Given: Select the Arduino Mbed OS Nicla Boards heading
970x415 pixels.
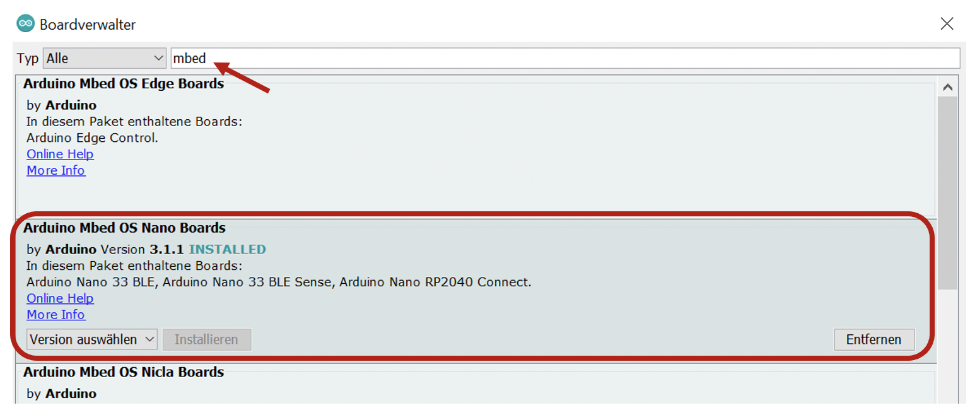Looking at the screenshot, I should click(124, 372).
